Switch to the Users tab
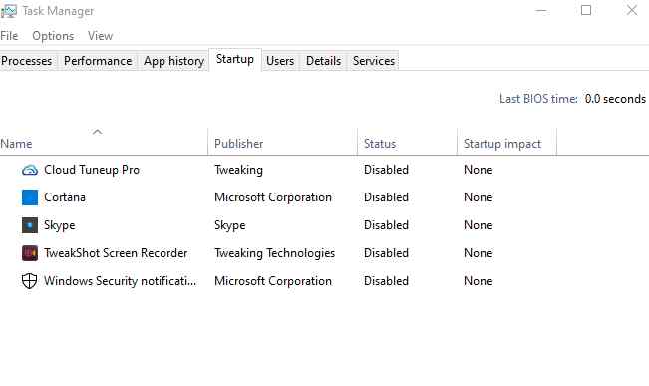 pos(280,61)
